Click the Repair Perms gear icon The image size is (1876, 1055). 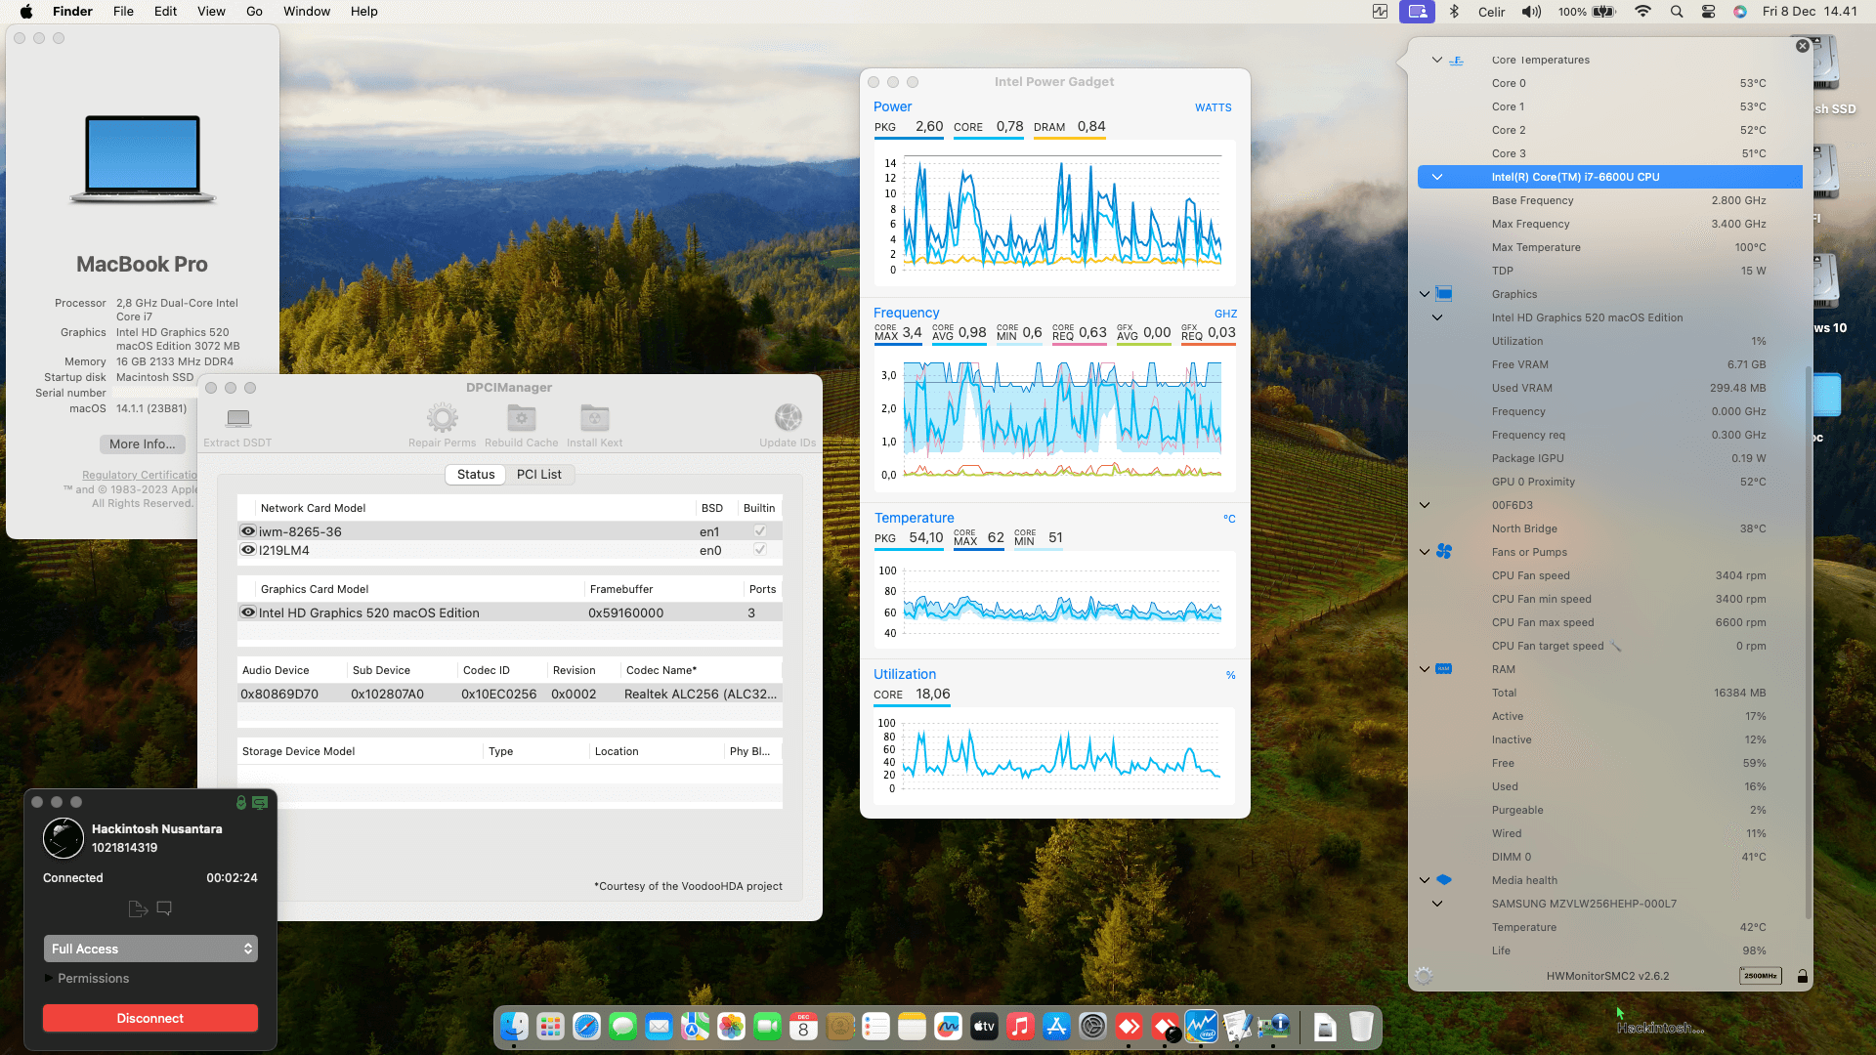(442, 419)
